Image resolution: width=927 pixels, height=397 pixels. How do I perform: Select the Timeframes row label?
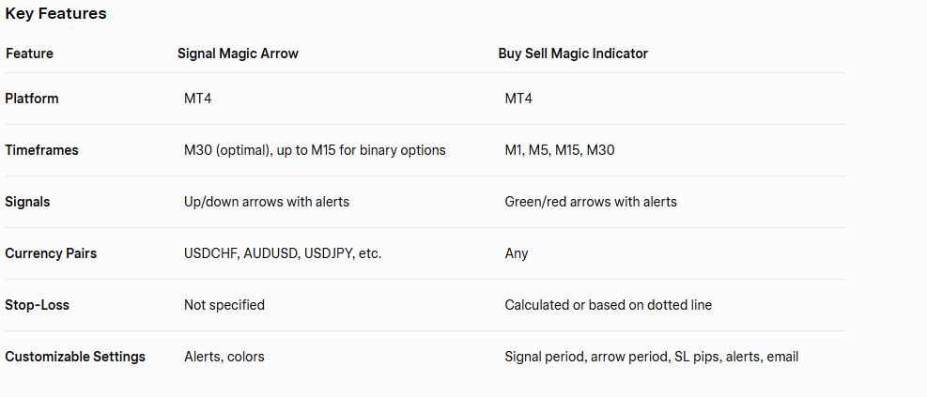(41, 150)
